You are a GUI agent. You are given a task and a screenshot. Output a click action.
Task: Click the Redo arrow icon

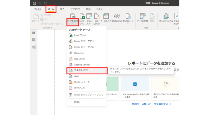[46, 3]
